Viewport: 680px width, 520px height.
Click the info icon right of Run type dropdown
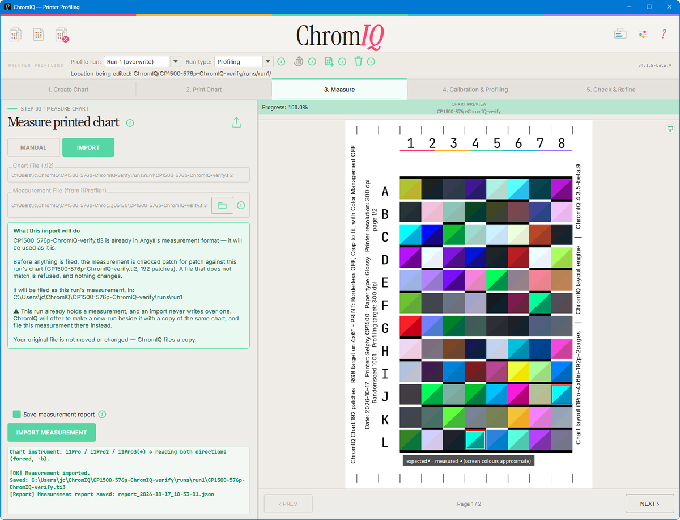click(x=281, y=61)
